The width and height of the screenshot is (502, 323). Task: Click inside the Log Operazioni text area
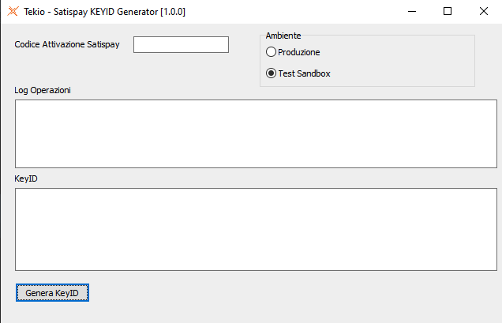(x=255, y=133)
